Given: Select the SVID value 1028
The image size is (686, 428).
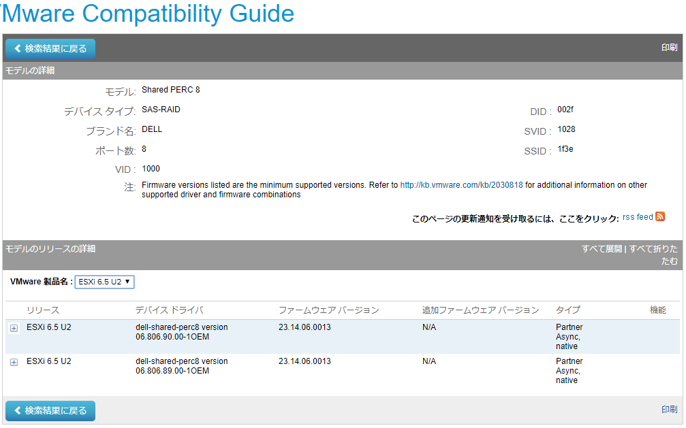Looking at the screenshot, I should coord(566,129).
